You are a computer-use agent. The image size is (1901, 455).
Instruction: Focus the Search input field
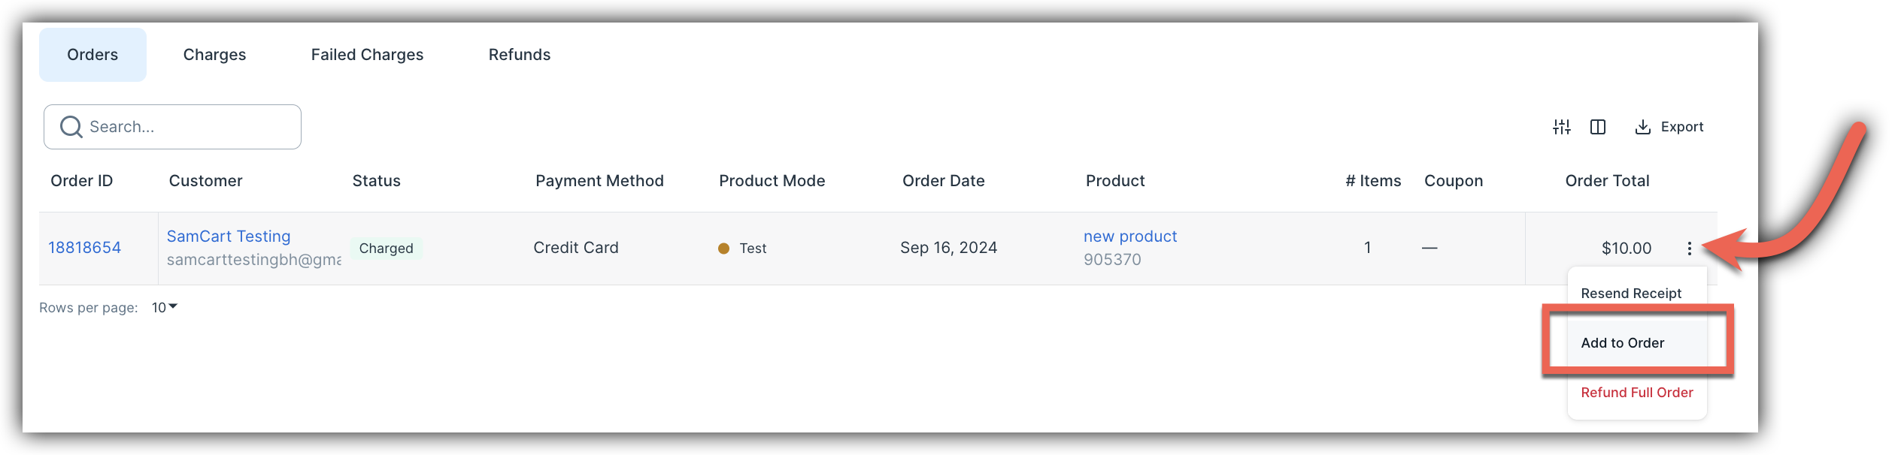coord(172,127)
